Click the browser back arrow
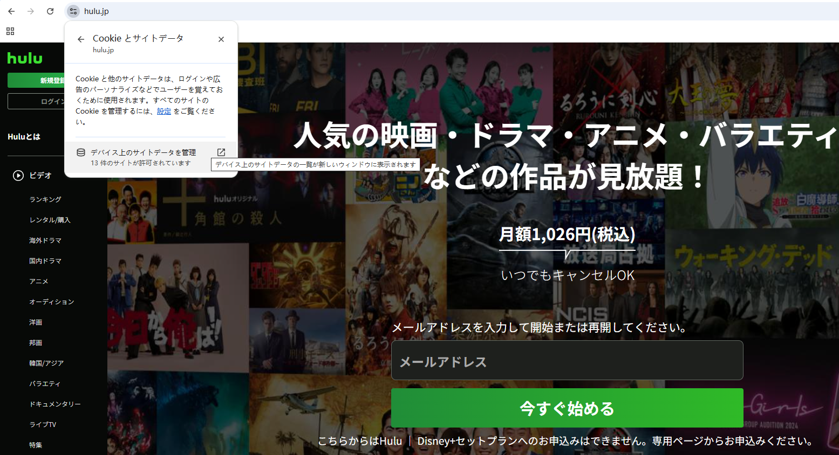The width and height of the screenshot is (839, 455). click(11, 11)
